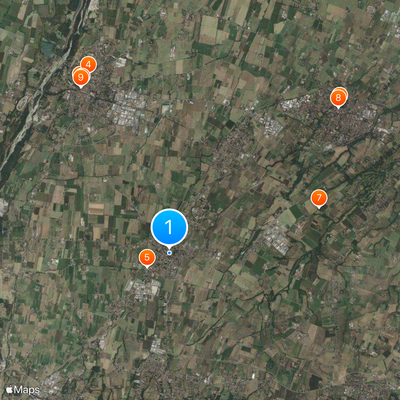
Task: Select the orange pin numbered 9
Action: [81, 77]
